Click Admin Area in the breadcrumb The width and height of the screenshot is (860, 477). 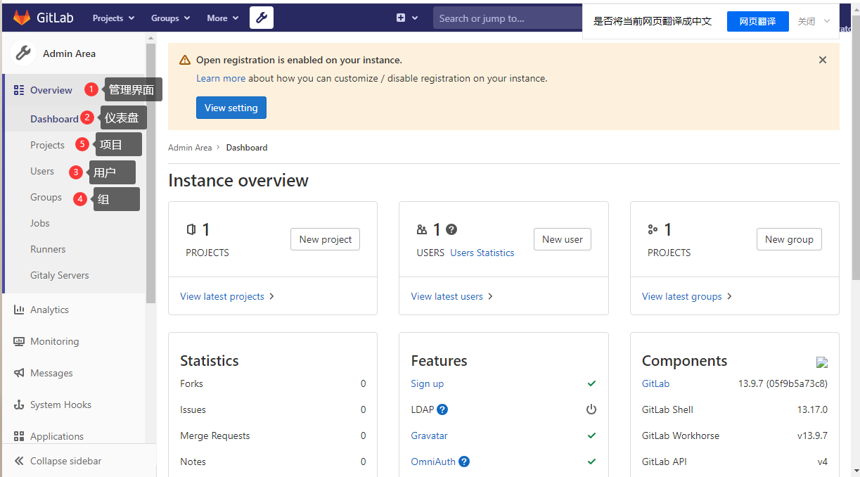click(190, 148)
